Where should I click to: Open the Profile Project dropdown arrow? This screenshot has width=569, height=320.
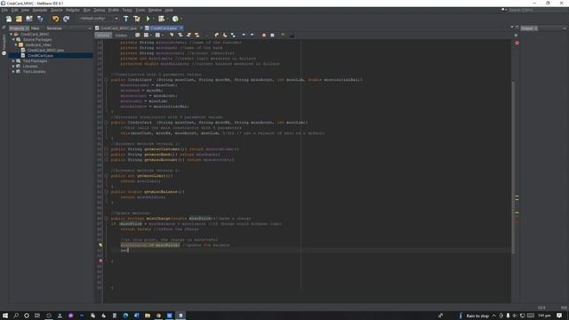[x=181, y=19]
